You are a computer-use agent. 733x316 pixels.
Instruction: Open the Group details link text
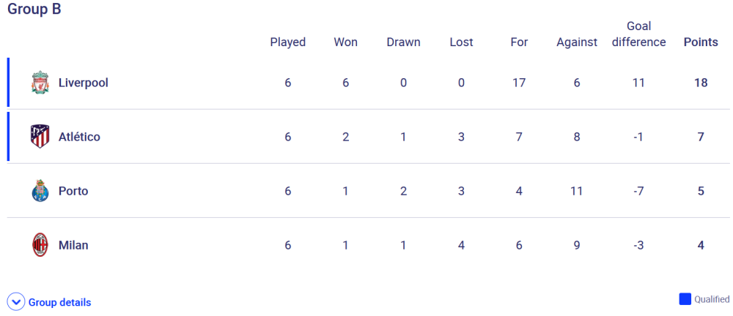click(60, 302)
